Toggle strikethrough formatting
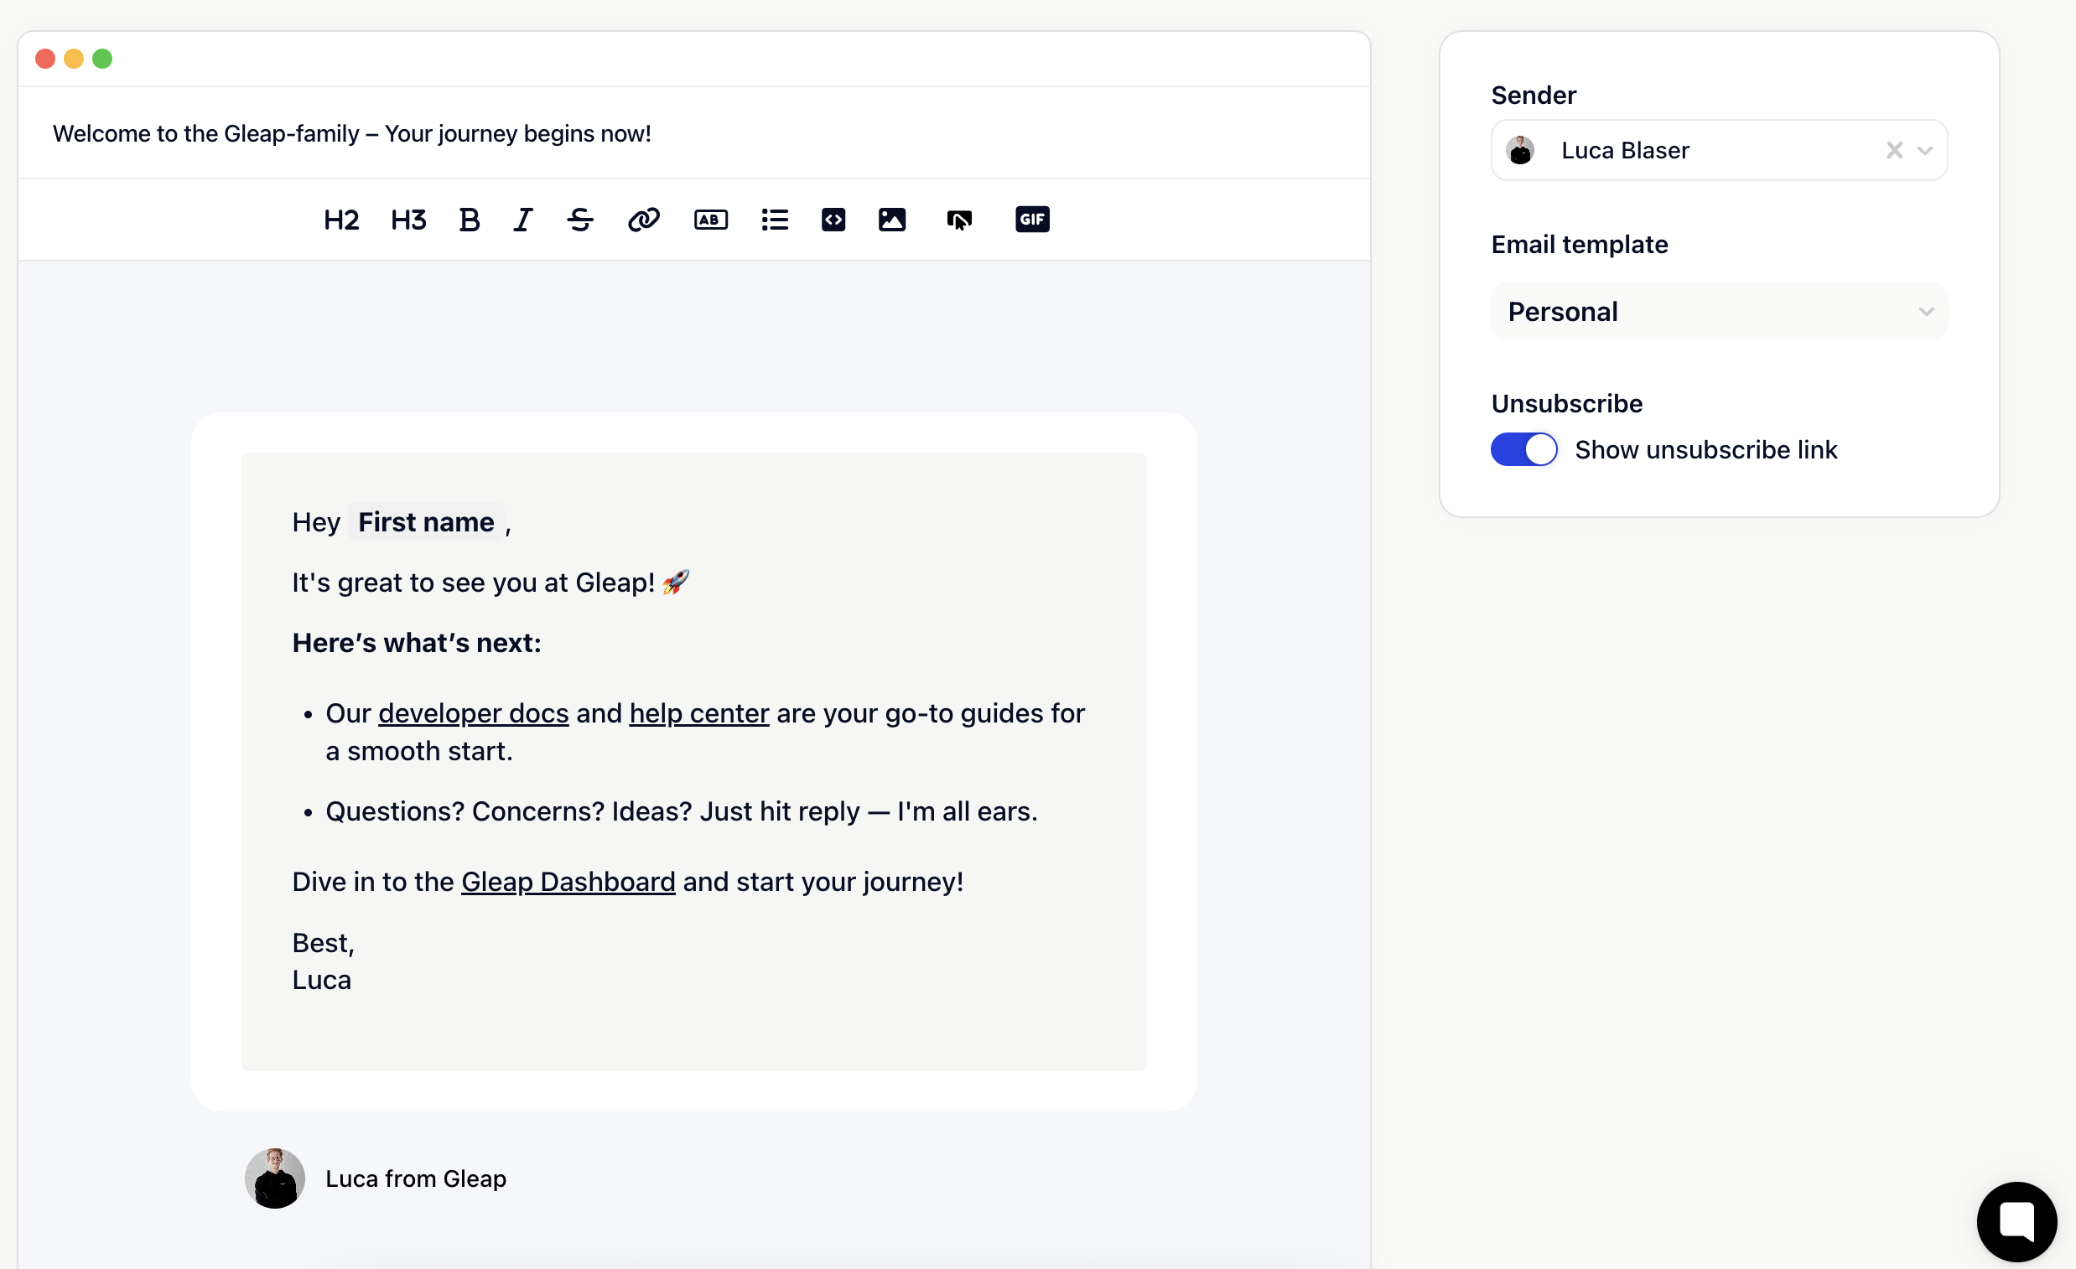 pyautogui.click(x=580, y=220)
